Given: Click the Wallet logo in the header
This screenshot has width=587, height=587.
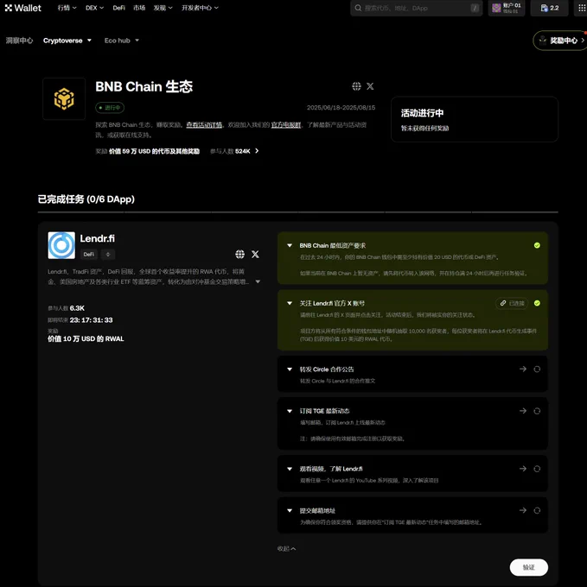Looking at the screenshot, I should pos(22,8).
